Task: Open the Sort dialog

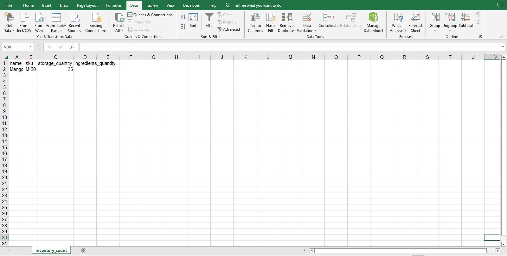Action: [x=193, y=21]
